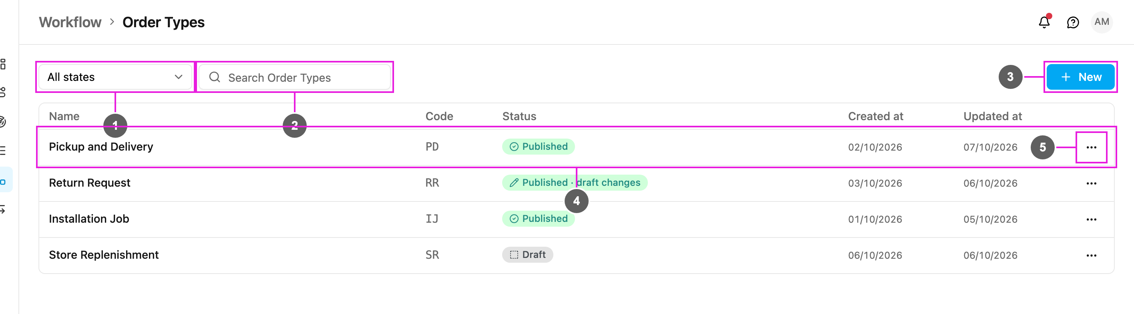This screenshot has height=314, width=1134.
Task: Select the highlighted sidebar icon
Action: (4, 180)
